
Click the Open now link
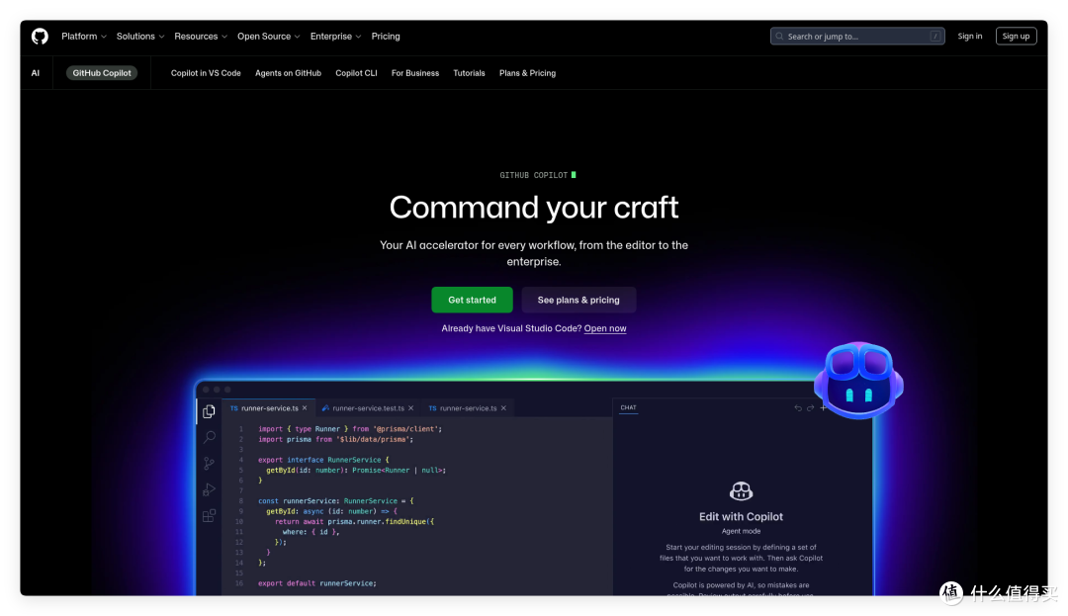point(605,328)
